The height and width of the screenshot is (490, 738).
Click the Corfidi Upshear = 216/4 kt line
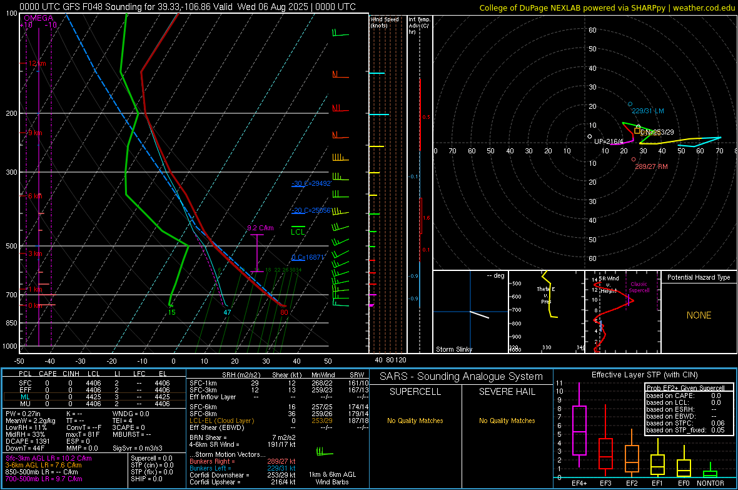(x=243, y=482)
